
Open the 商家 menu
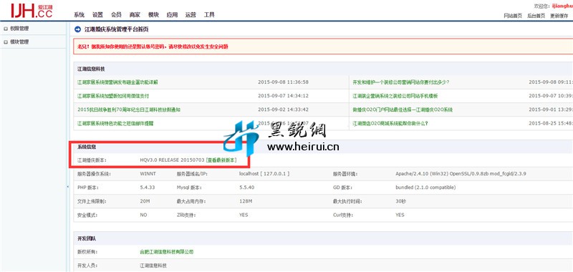[x=135, y=15]
